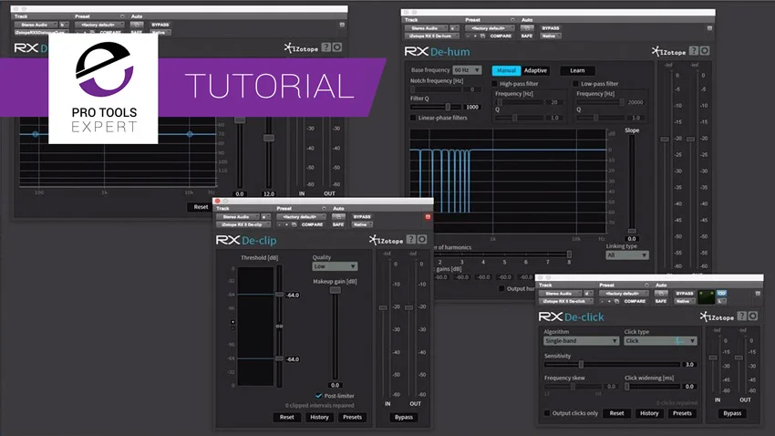Click upper threshold value field -64.0

pos(293,296)
